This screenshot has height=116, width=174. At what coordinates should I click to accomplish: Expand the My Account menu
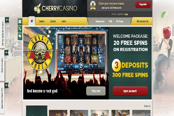(x=142, y=21)
